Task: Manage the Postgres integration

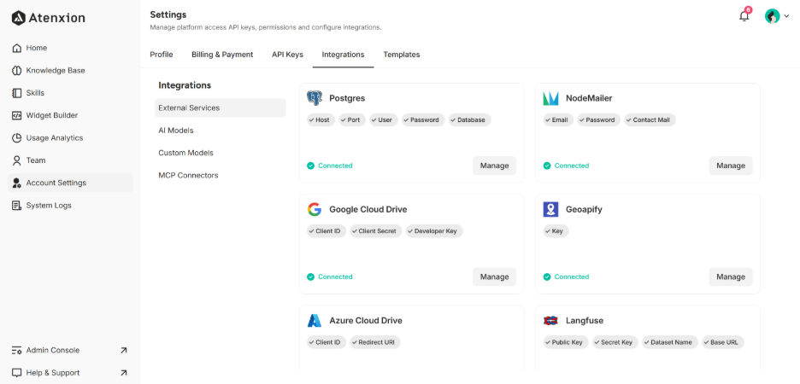Action: [x=494, y=166]
